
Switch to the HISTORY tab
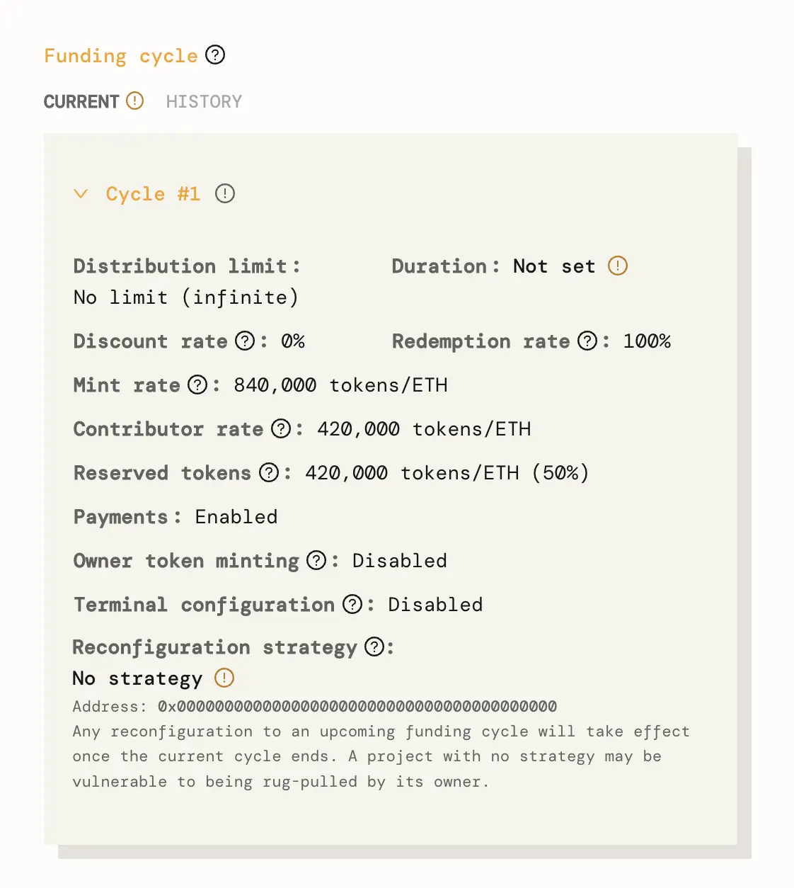204,101
